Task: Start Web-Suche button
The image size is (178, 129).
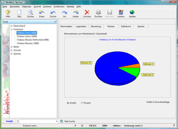Action: 68,121
